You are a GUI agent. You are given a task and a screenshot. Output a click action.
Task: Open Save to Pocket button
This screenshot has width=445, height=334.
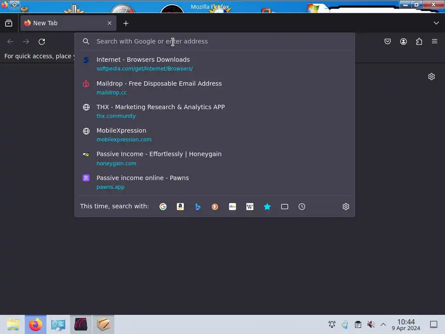[x=387, y=42]
